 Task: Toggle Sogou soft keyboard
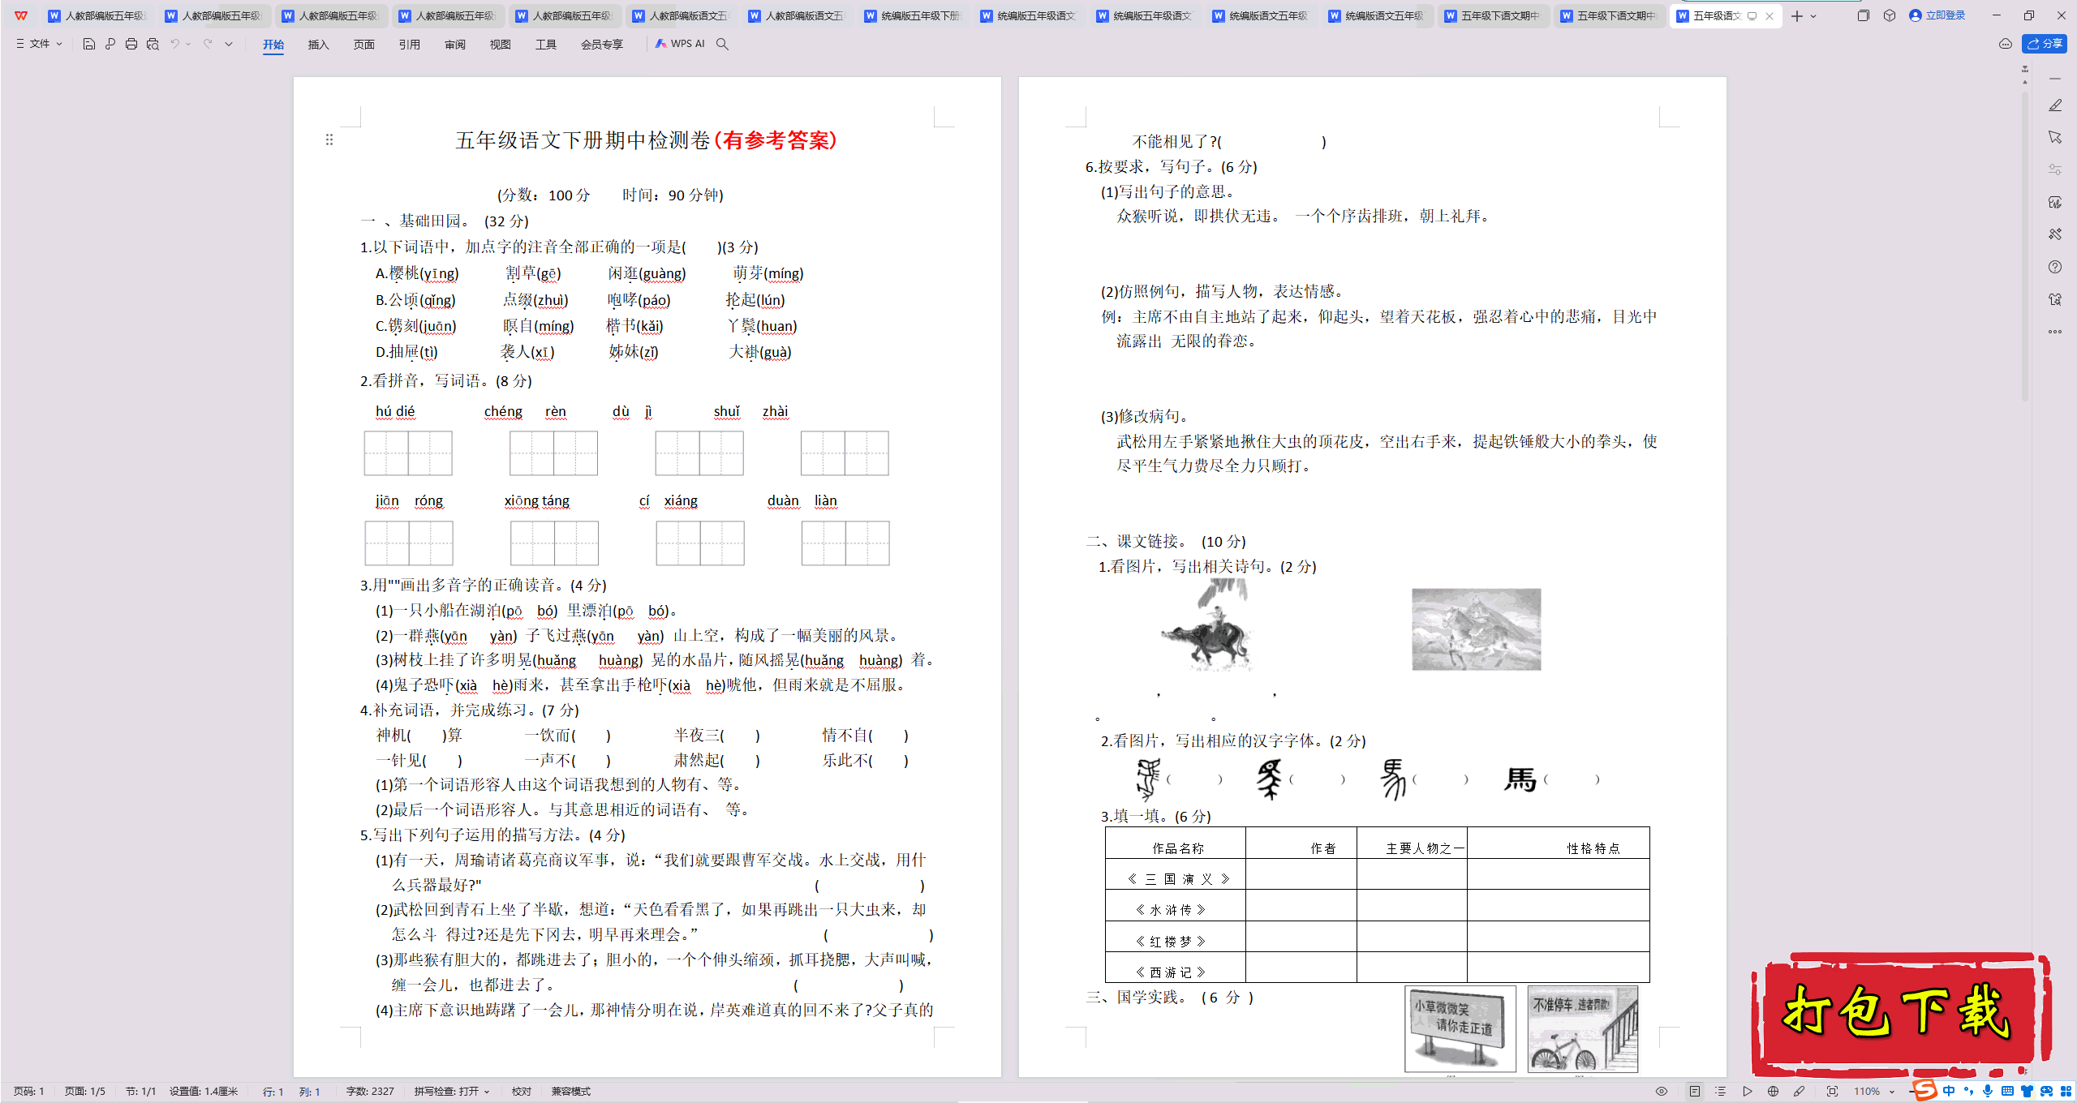pyautogui.click(x=2007, y=1092)
